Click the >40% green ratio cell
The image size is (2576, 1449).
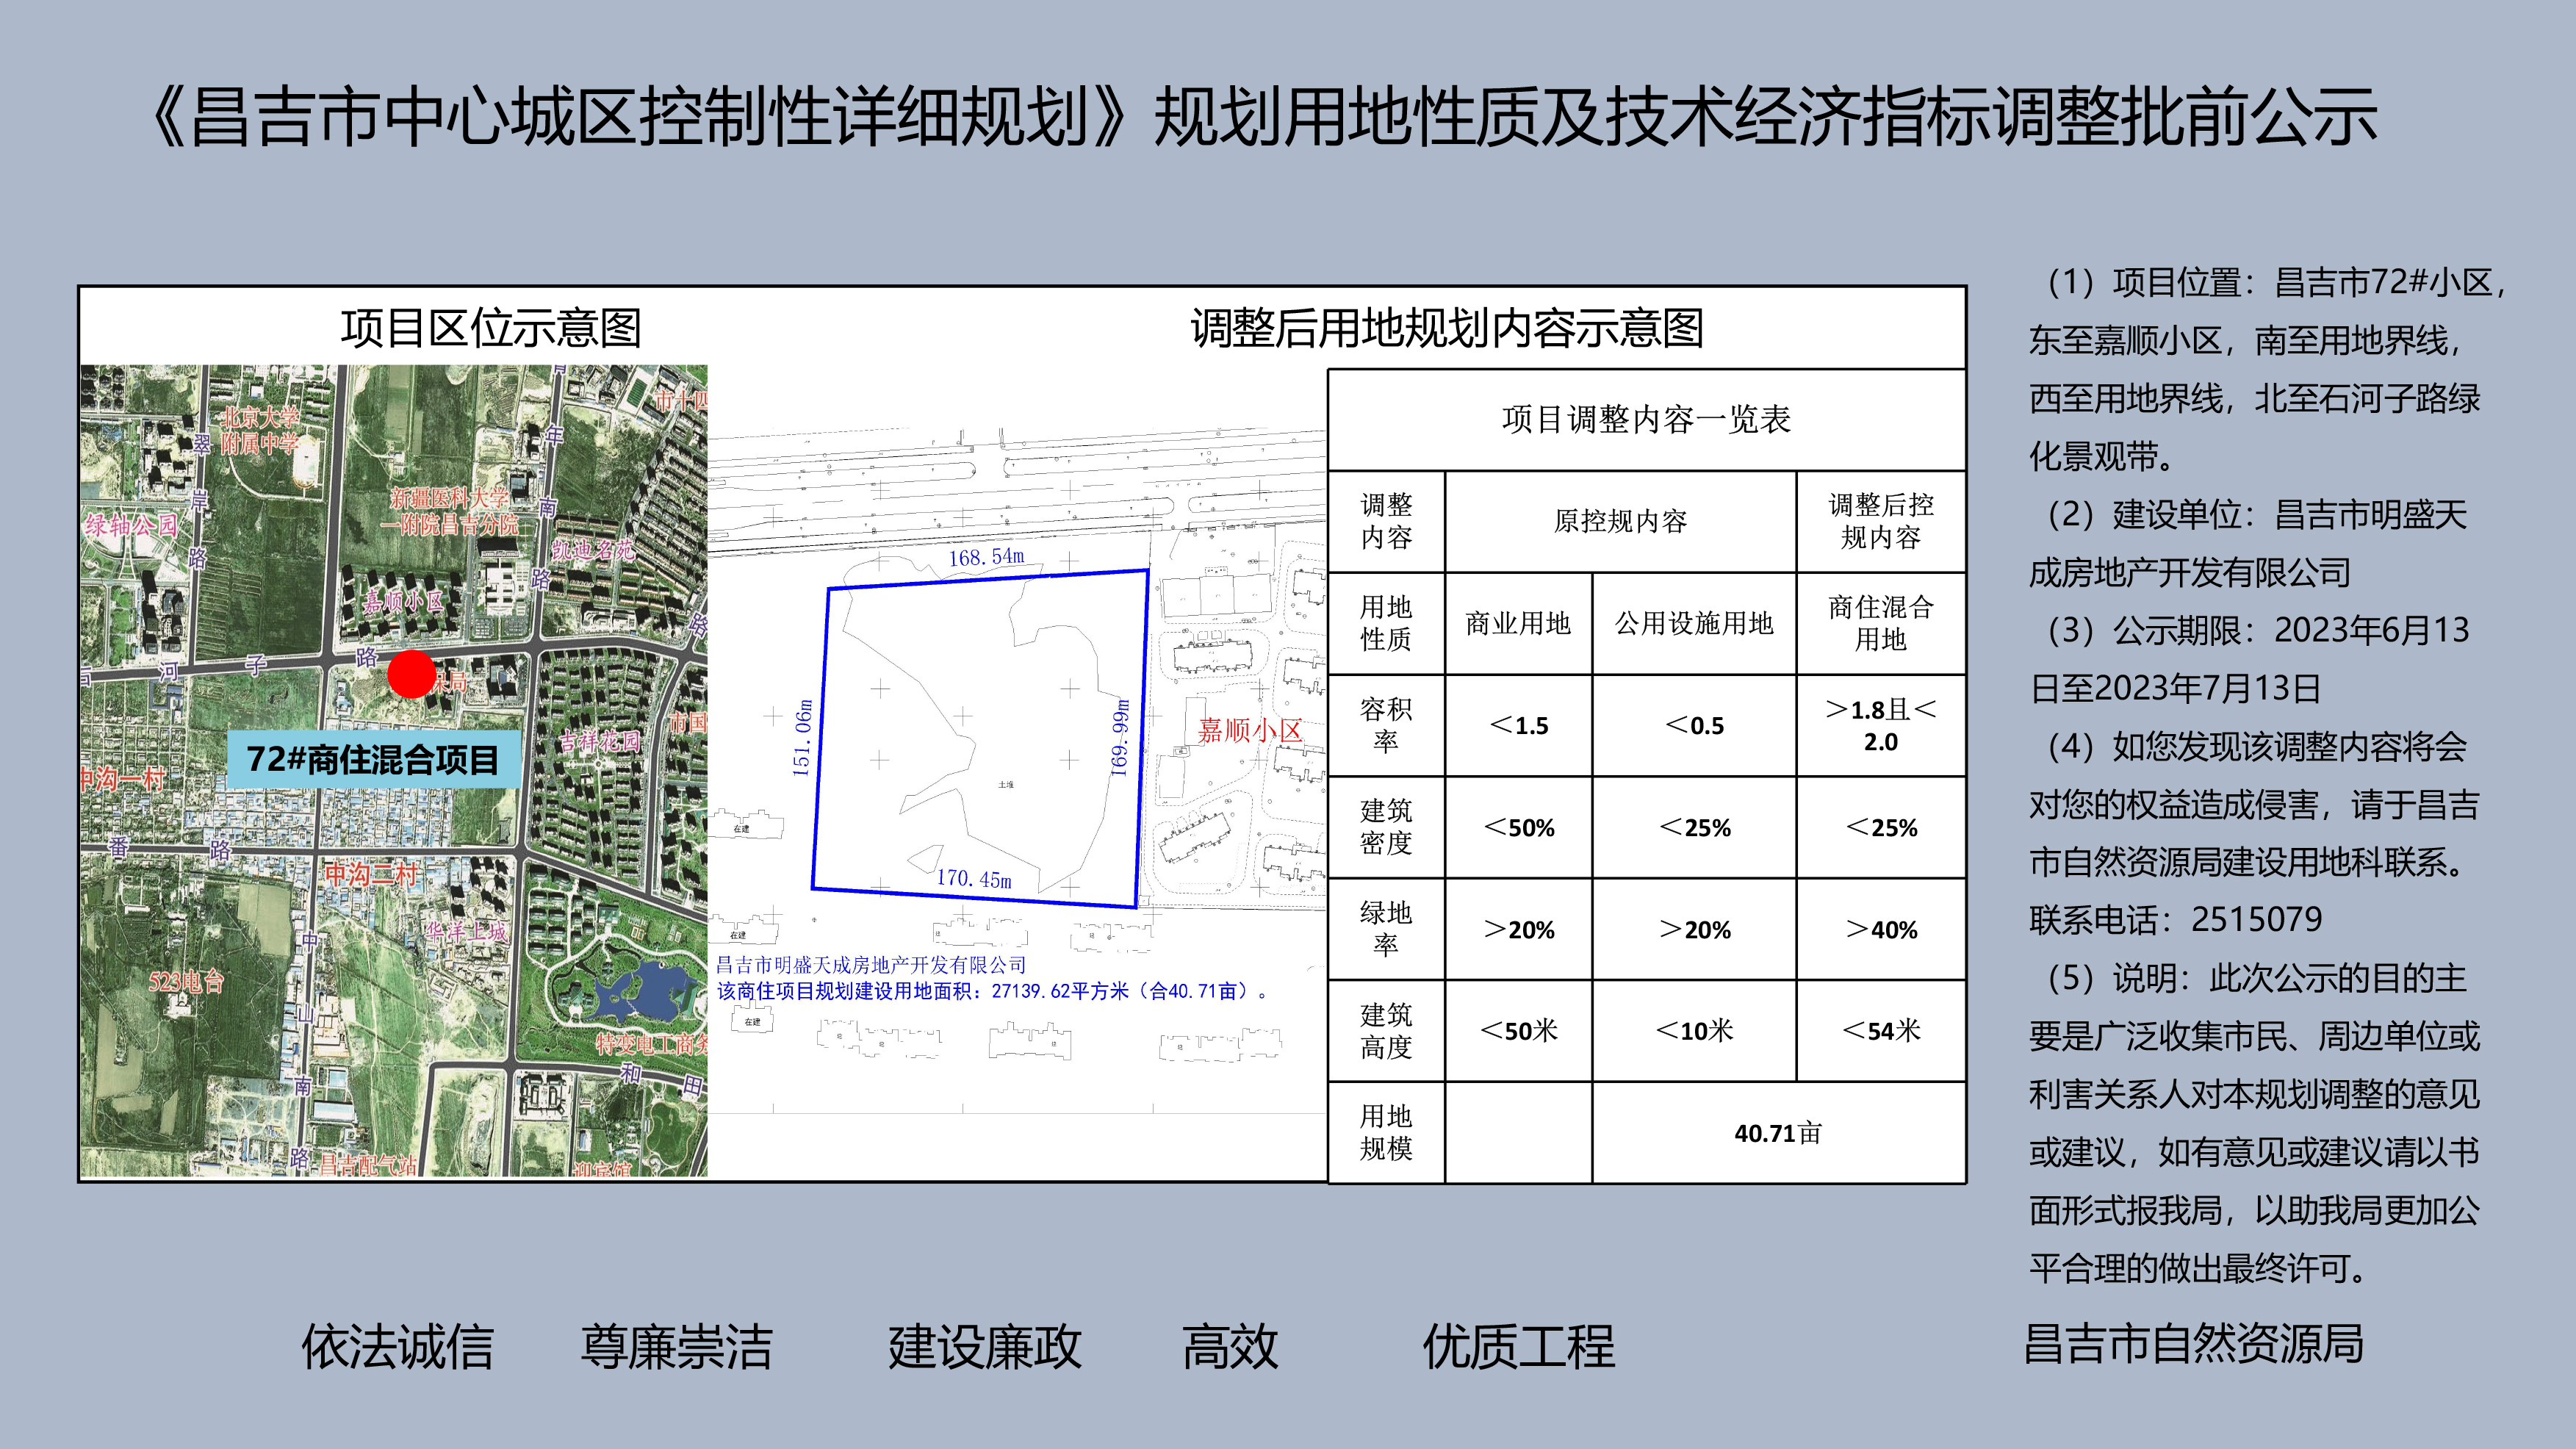(x=1880, y=929)
